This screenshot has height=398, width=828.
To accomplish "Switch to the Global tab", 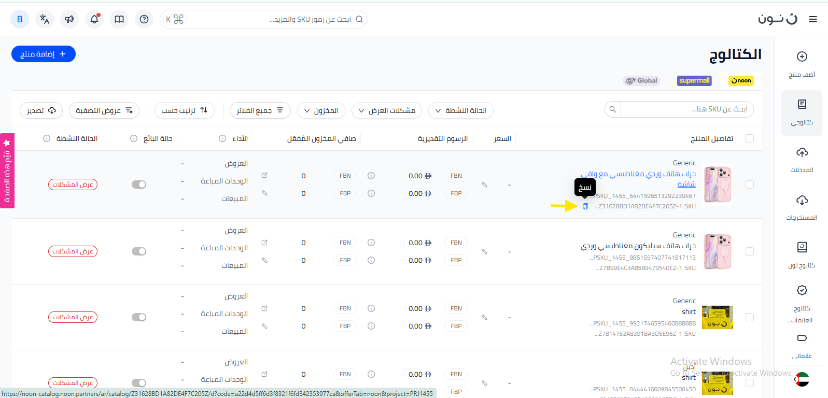I will tap(641, 80).
